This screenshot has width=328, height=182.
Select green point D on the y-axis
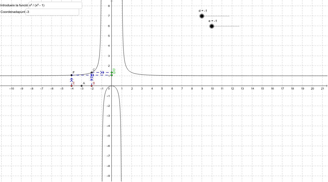pos(112,72)
